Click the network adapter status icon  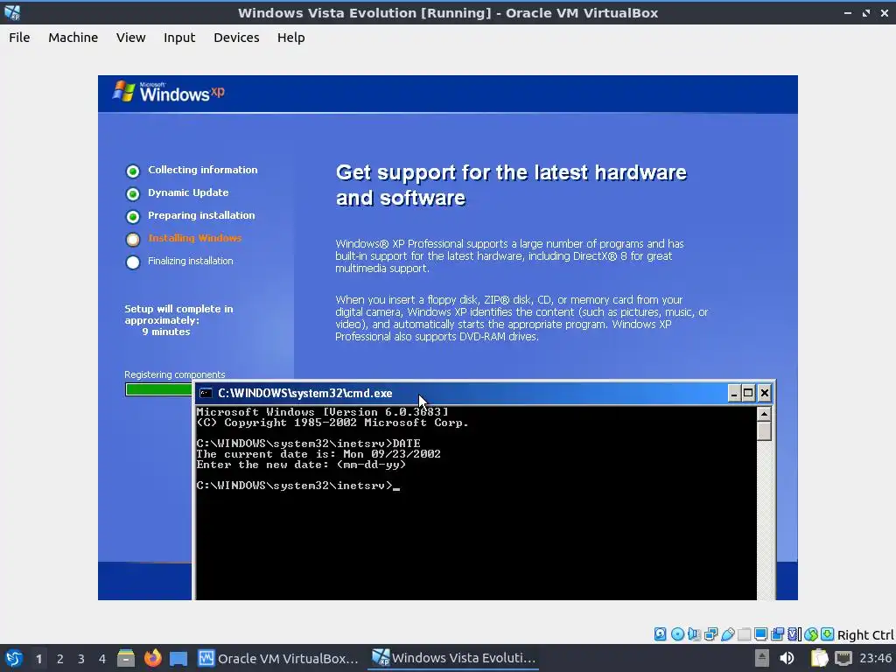click(710, 634)
